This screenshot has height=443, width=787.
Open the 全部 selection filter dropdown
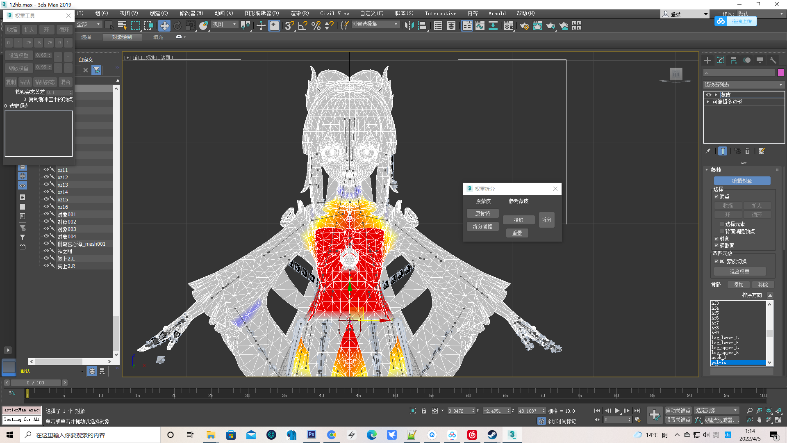click(x=89, y=25)
